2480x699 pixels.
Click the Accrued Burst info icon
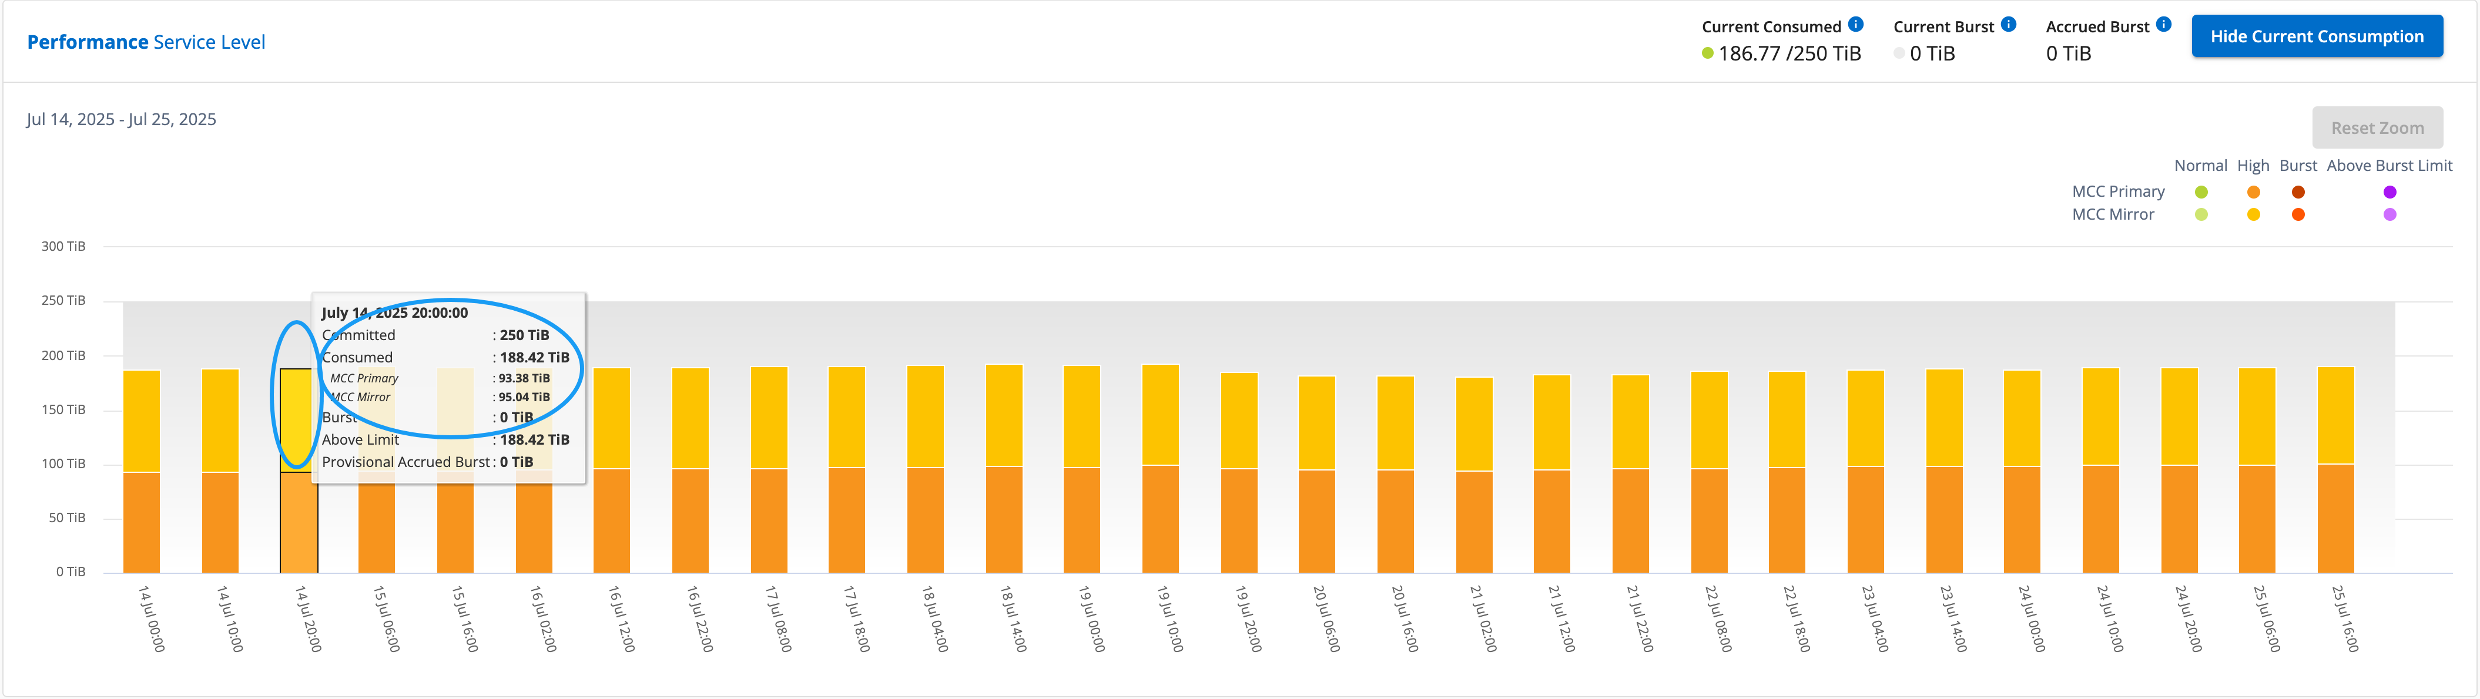tap(2163, 25)
